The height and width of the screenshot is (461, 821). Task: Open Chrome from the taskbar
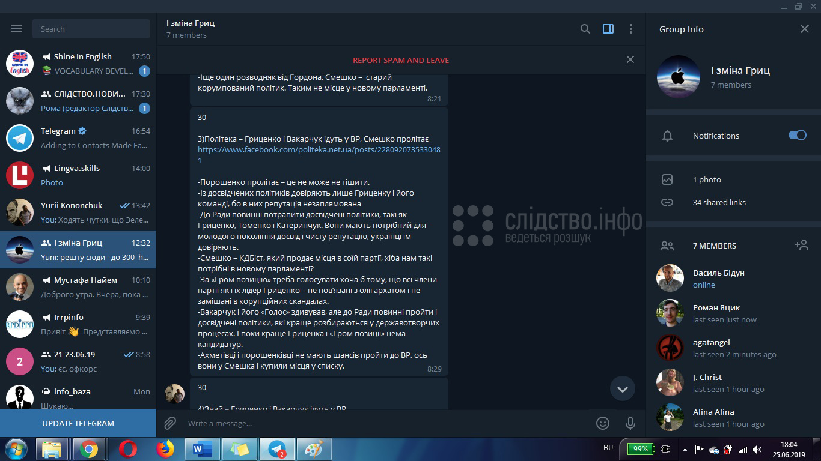click(90, 449)
